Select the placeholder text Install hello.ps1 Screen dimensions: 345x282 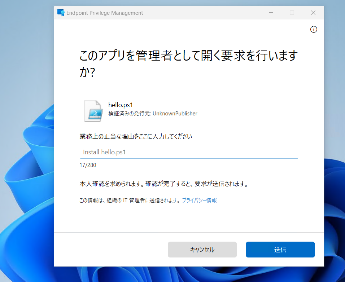point(103,152)
